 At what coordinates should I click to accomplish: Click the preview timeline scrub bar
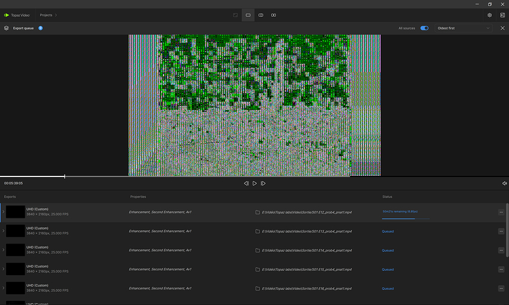(x=255, y=176)
